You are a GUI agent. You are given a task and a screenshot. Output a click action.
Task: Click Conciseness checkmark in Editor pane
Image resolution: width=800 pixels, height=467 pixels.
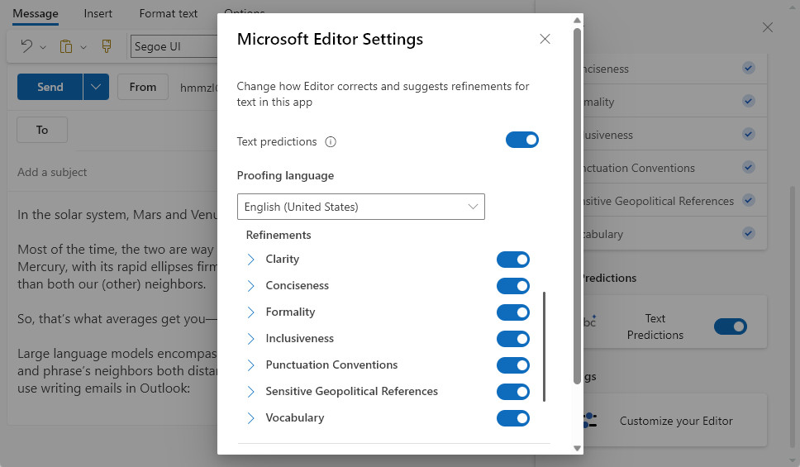pos(749,68)
